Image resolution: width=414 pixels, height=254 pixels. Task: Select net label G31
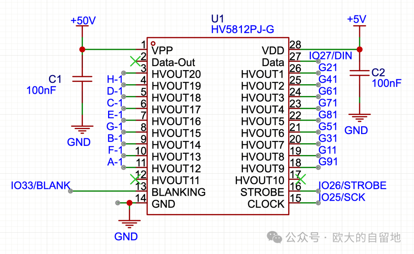tap(328, 138)
